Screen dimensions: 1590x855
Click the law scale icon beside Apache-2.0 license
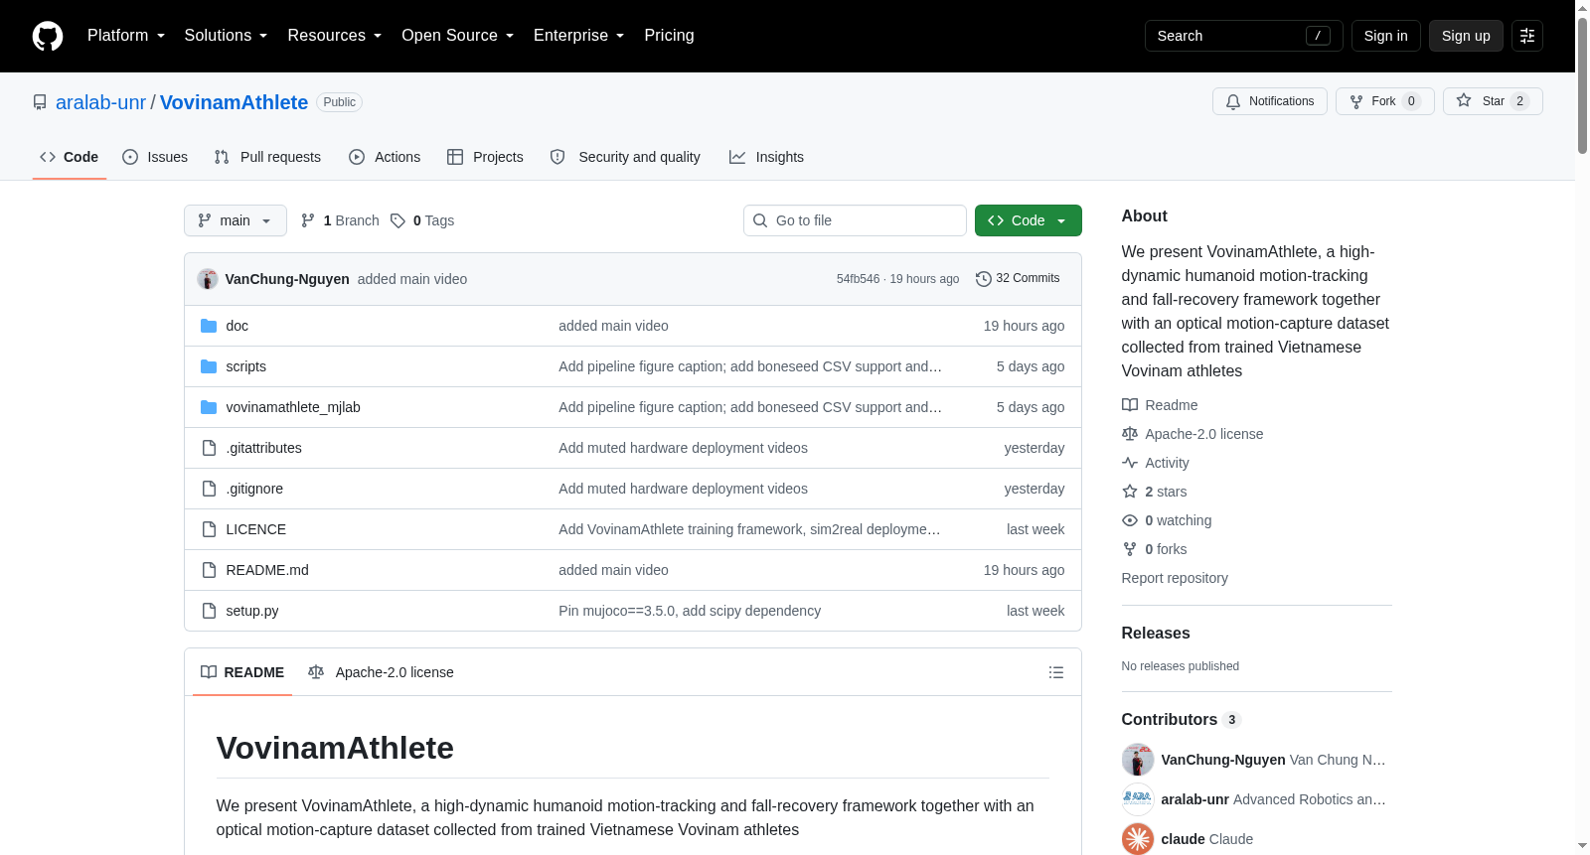click(x=1130, y=434)
